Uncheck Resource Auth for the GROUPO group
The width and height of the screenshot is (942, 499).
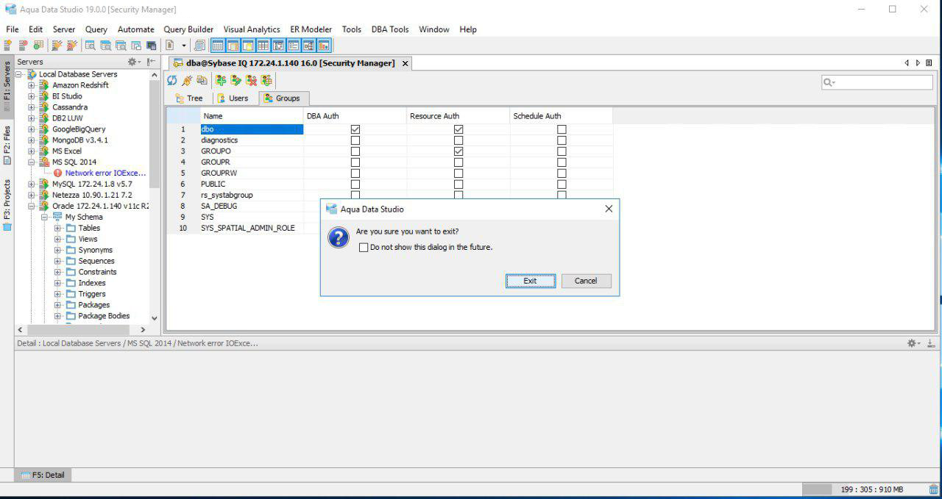pyautogui.click(x=458, y=151)
